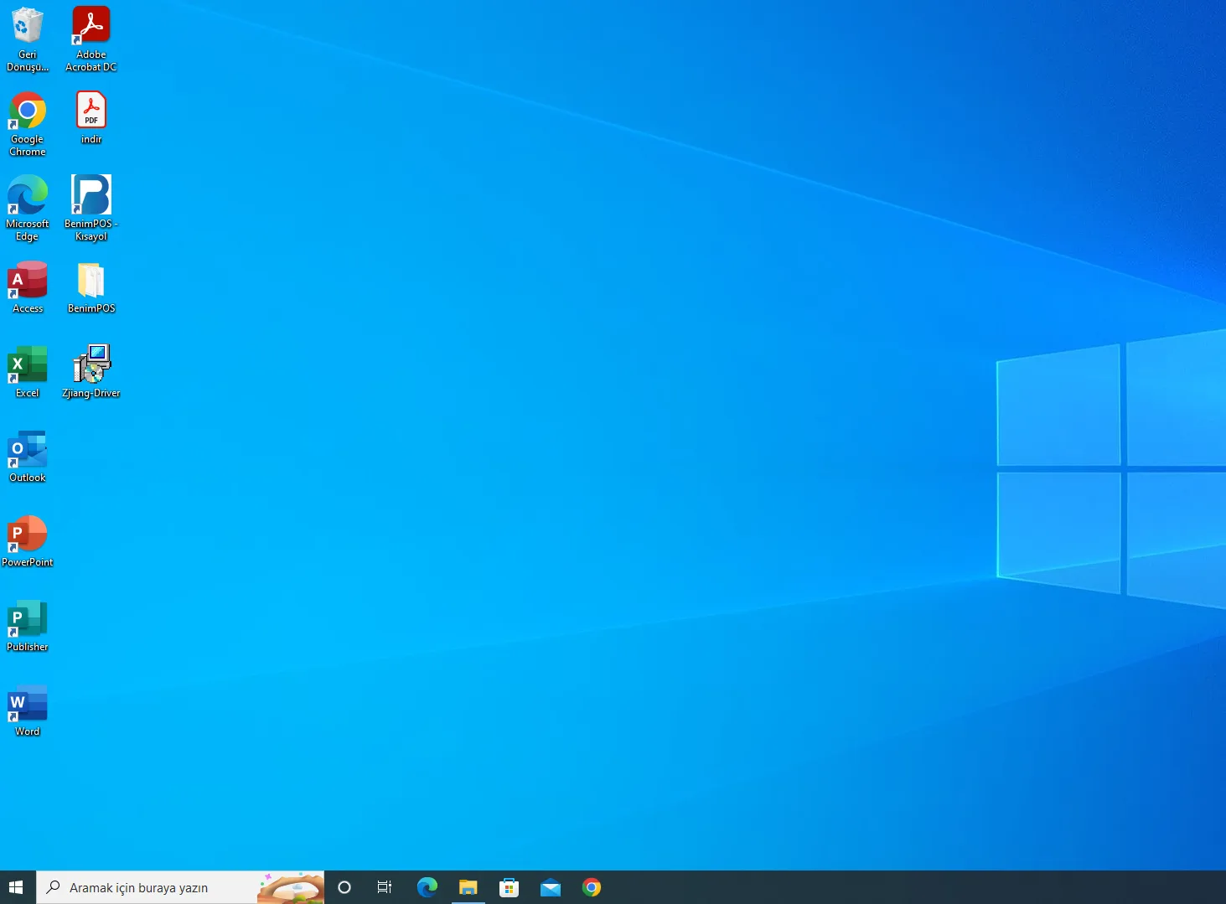Open File Explorer from the taskbar
The height and width of the screenshot is (904, 1226).
[x=468, y=887]
